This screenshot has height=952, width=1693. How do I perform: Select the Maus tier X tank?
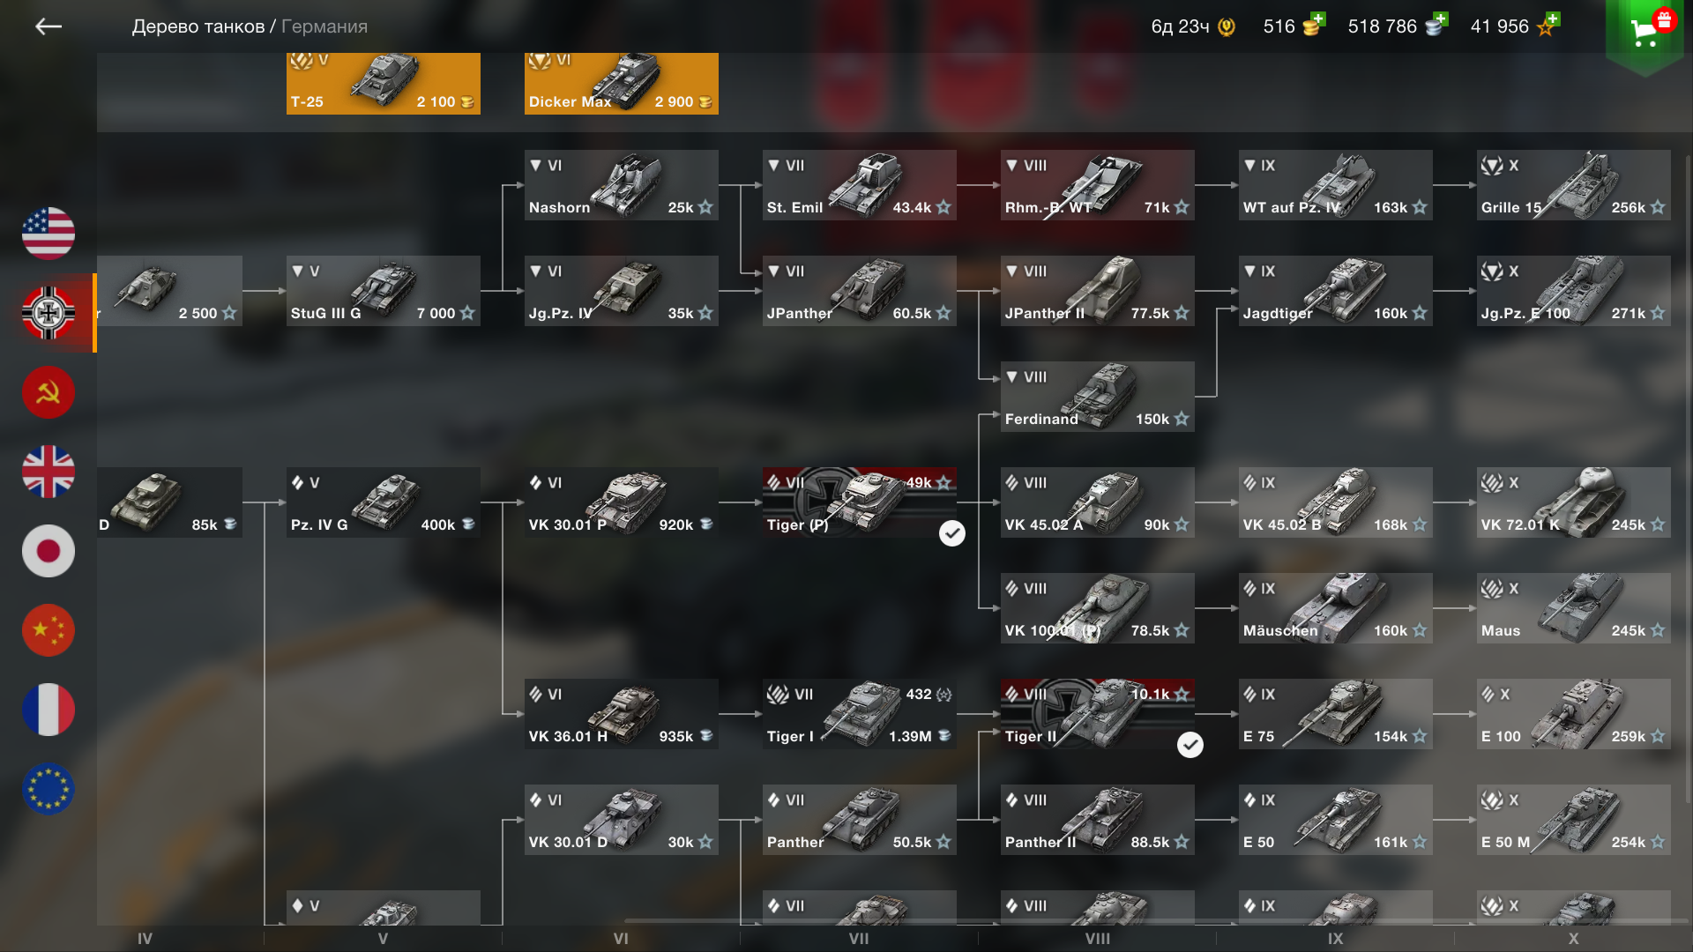(1574, 608)
